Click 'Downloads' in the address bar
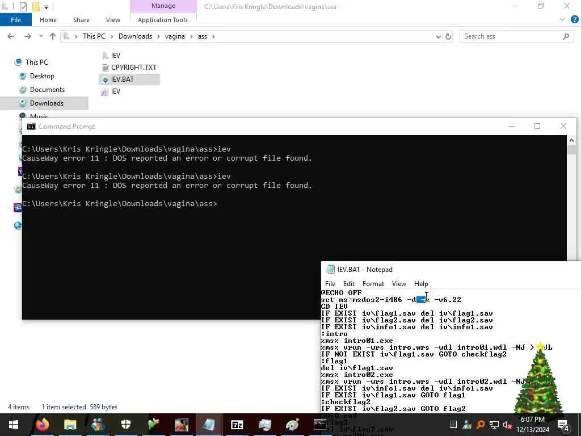 pos(135,36)
